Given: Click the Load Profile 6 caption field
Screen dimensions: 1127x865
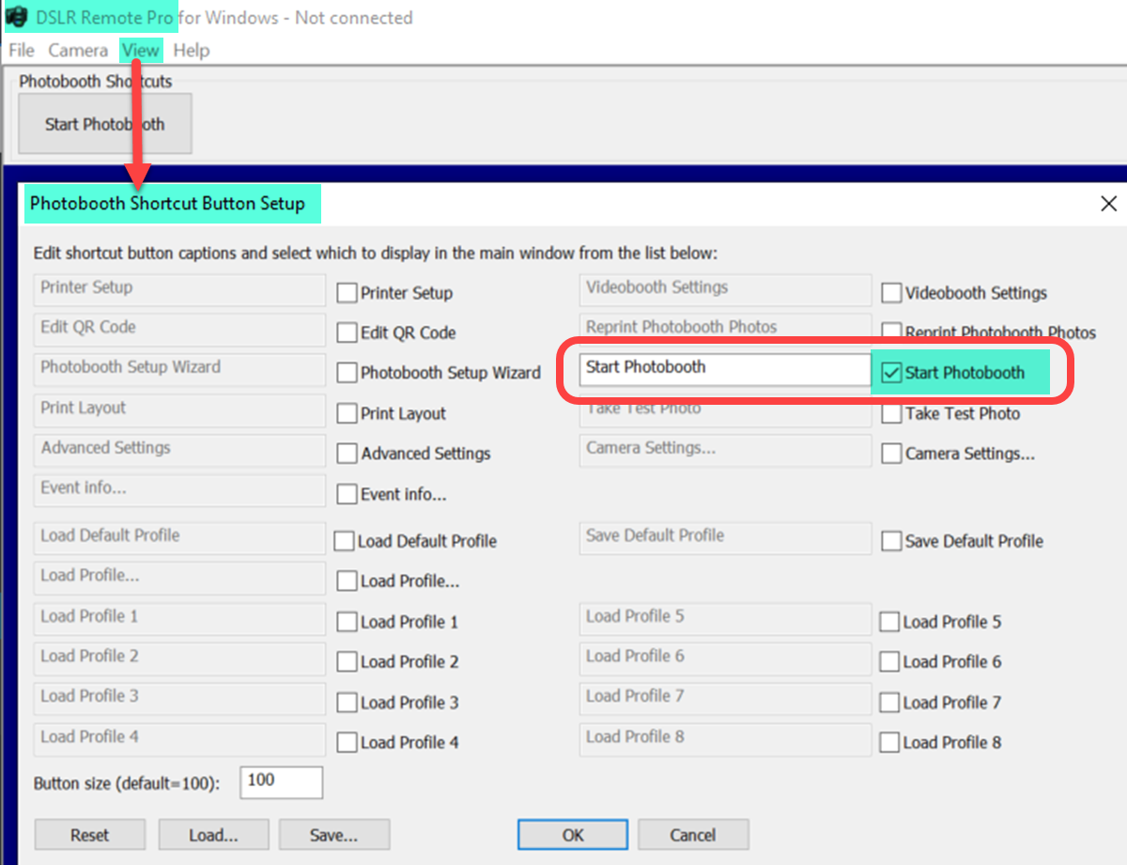Looking at the screenshot, I should (725, 658).
